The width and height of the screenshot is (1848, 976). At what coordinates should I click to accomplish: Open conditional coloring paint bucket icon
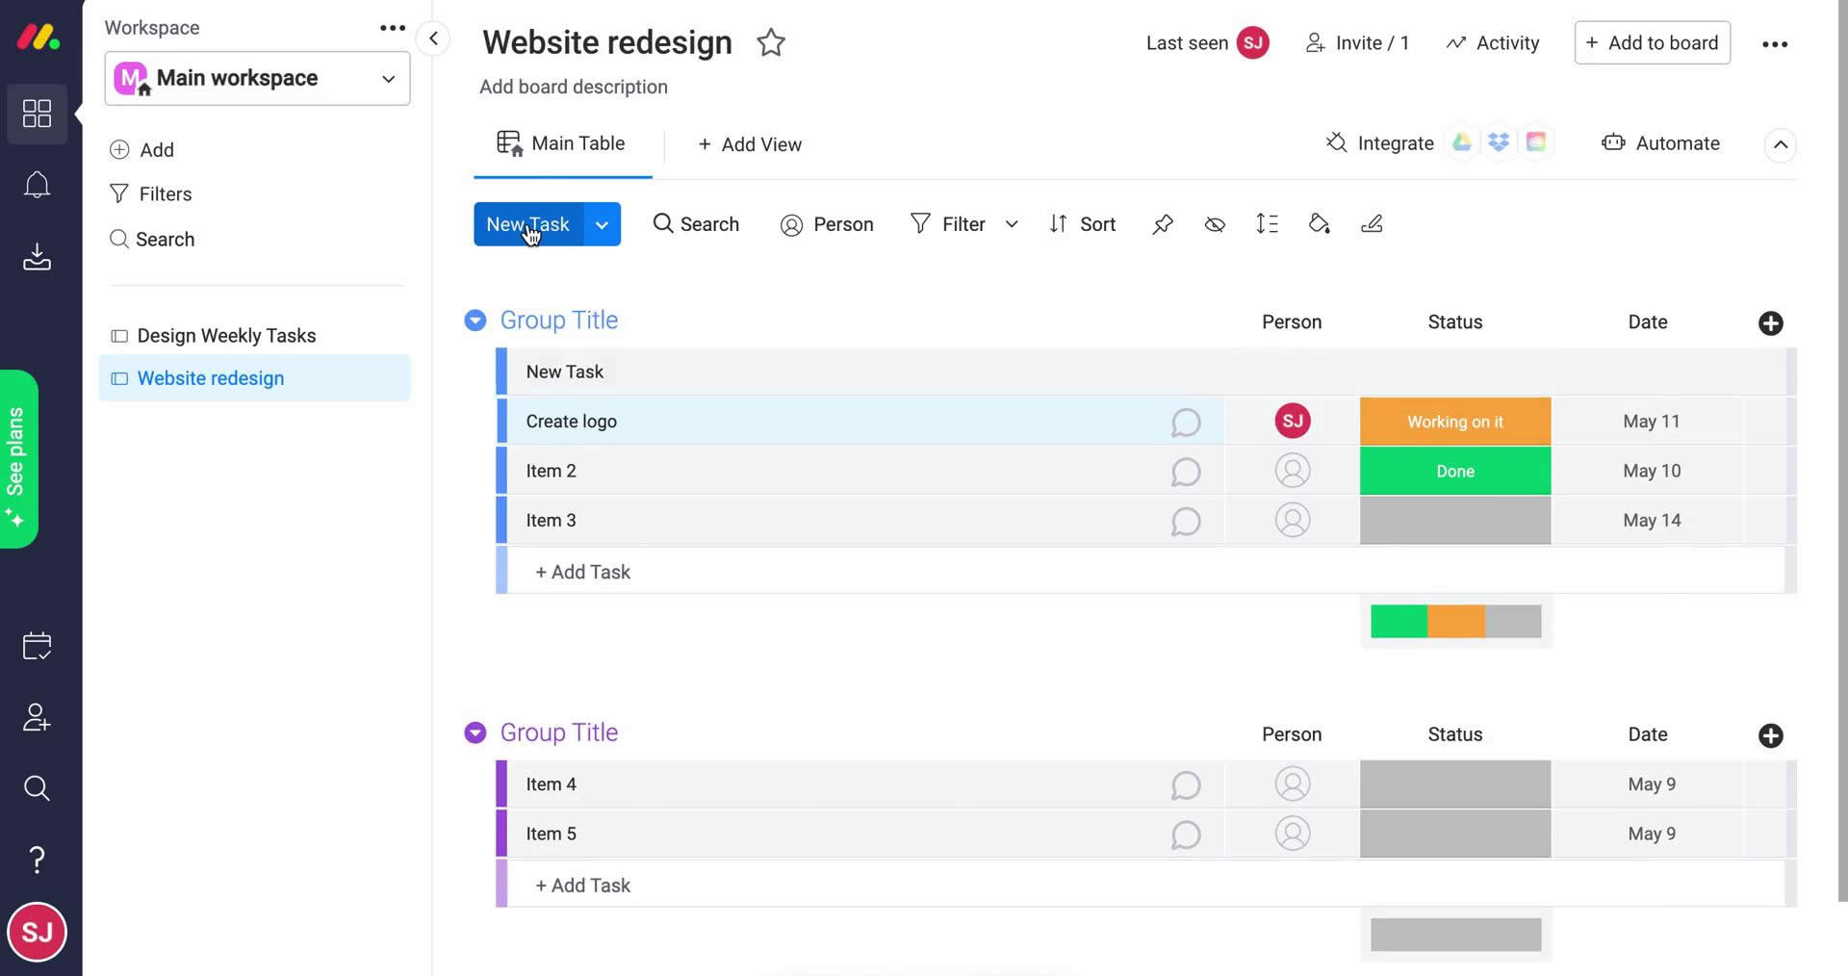pyautogui.click(x=1319, y=224)
